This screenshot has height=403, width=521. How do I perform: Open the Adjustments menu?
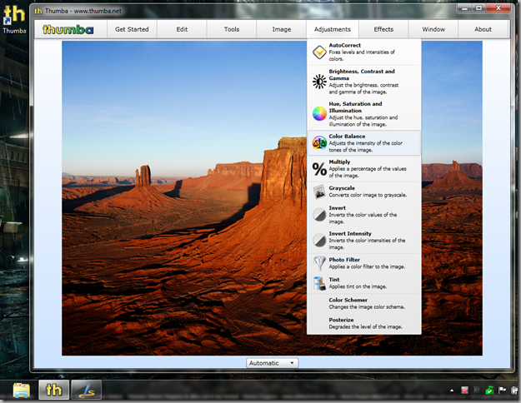(333, 29)
